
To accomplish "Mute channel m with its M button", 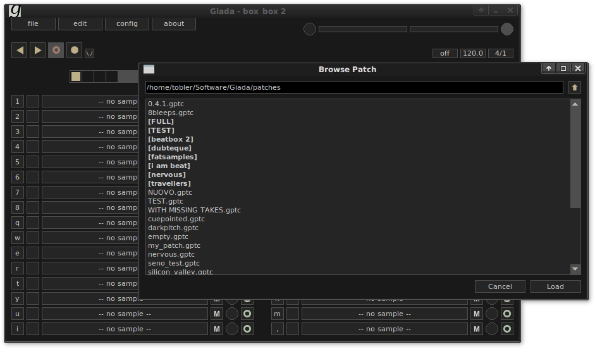I will [x=477, y=314].
